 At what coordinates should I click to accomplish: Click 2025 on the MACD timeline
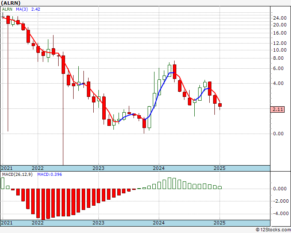click(x=220, y=223)
